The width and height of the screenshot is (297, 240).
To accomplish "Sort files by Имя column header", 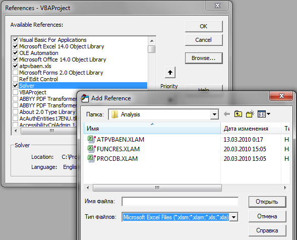I will click(152, 129).
